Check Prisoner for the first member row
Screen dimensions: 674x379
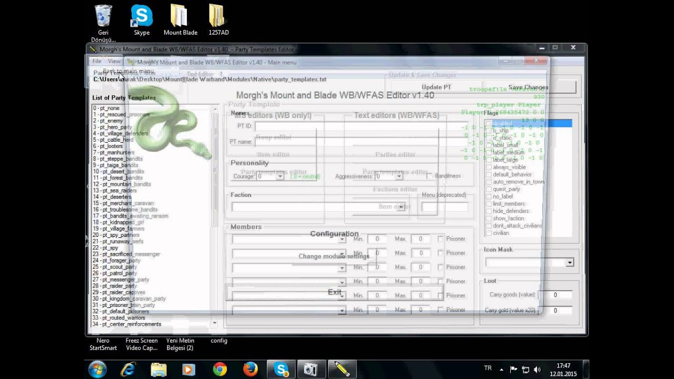pyautogui.click(x=441, y=239)
